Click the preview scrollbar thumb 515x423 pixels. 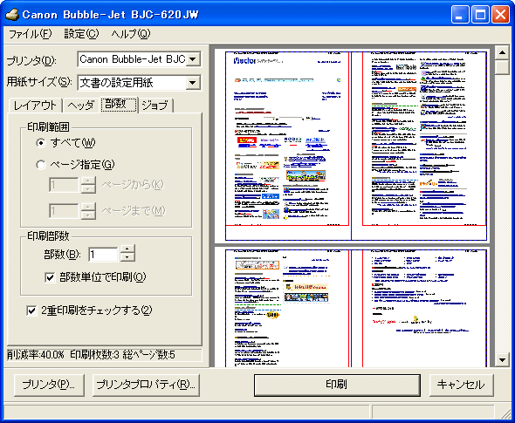(x=502, y=67)
